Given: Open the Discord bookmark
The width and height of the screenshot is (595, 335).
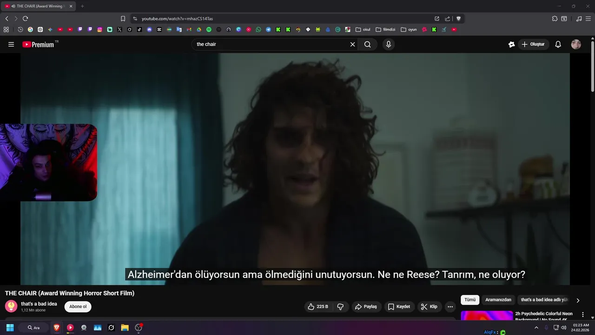Looking at the screenshot, I should (x=149, y=29).
